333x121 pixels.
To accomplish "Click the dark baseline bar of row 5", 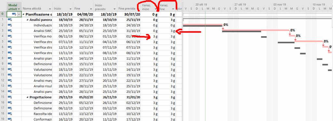I will tap(286, 43).
